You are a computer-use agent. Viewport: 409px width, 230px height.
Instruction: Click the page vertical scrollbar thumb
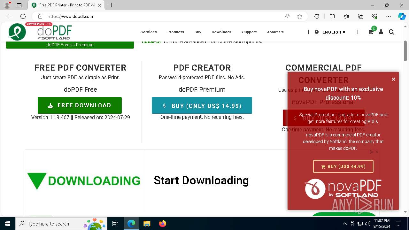tap(405, 51)
